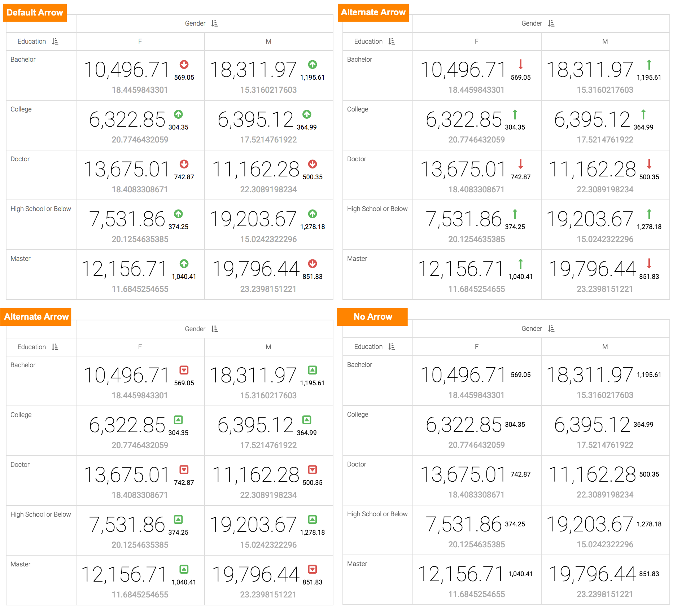Sort by Gender in the No Arrow table

coord(551,329)
